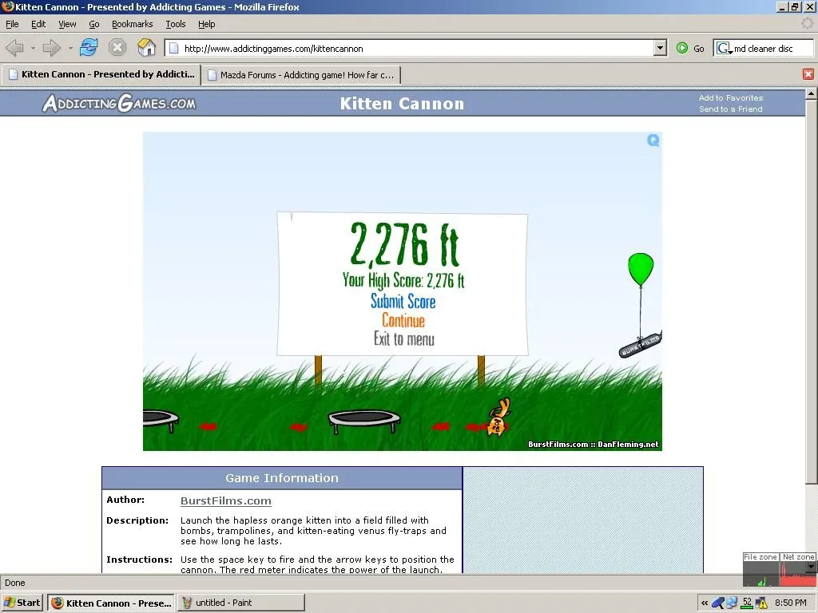The height and width of the screenshot is (613, 818).
Task: Open the Windows Start button
Action: coord(22,603)
